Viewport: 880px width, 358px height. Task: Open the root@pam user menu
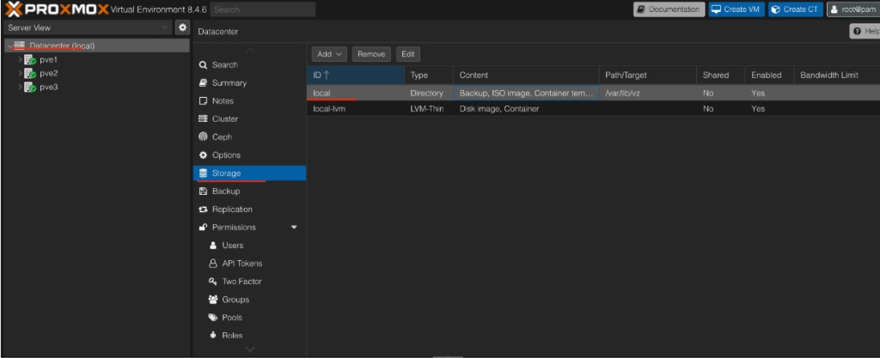point(853,9)
